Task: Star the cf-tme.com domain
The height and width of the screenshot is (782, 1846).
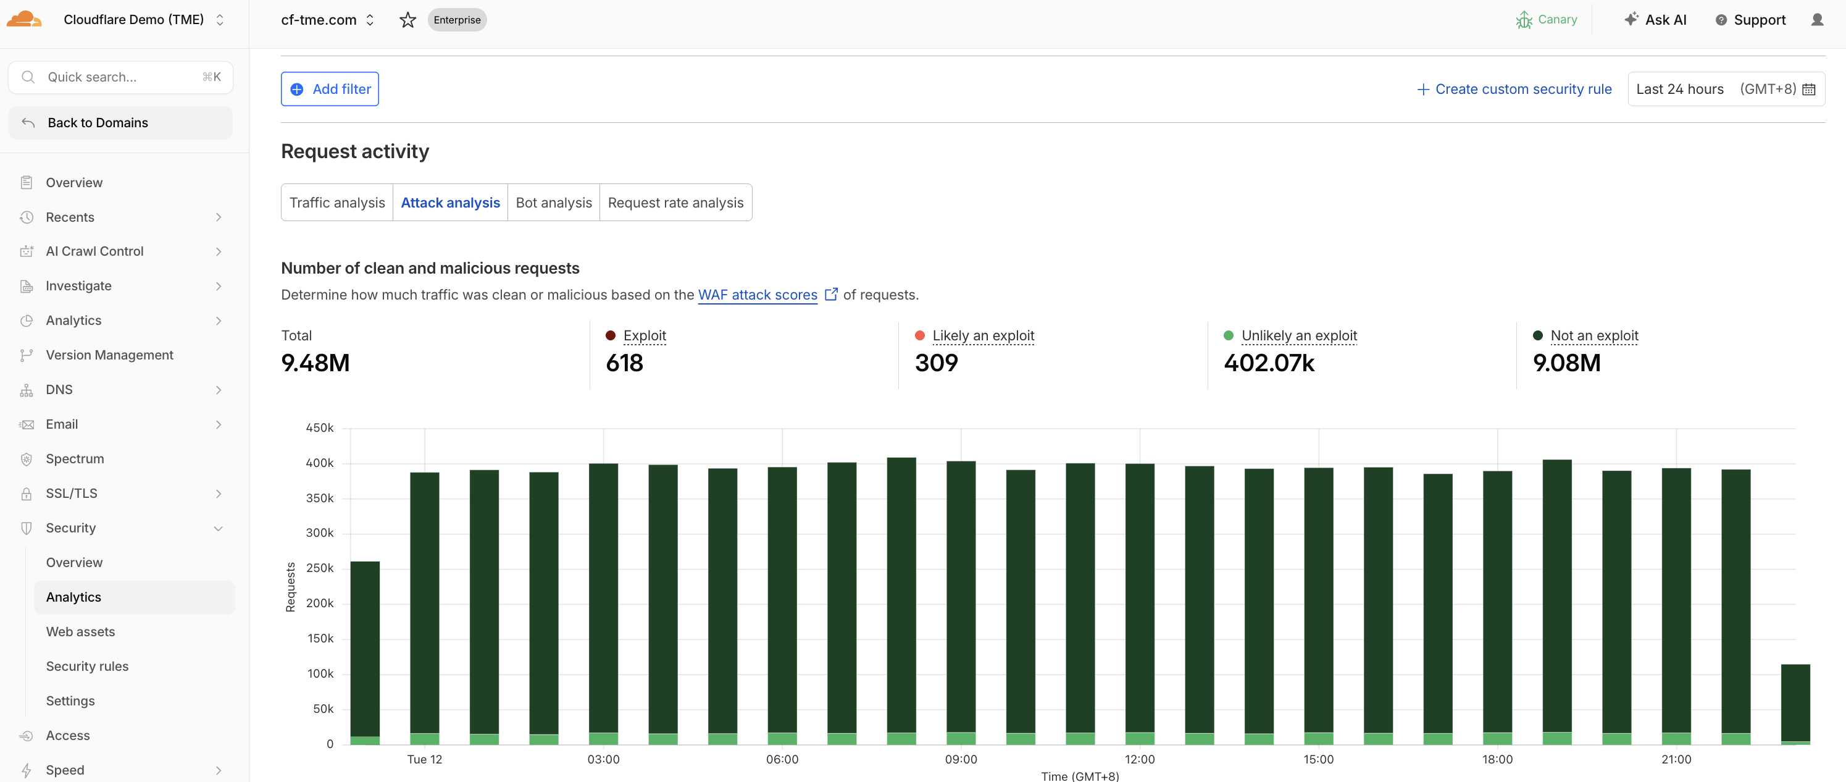Action: pos(407,20)
